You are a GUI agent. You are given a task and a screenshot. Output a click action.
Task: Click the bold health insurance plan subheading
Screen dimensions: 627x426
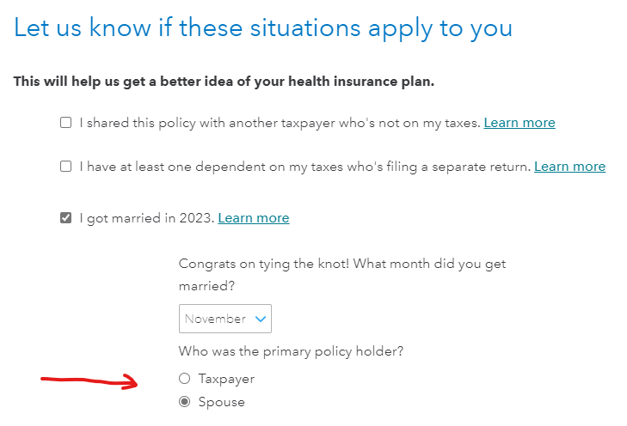224,82
